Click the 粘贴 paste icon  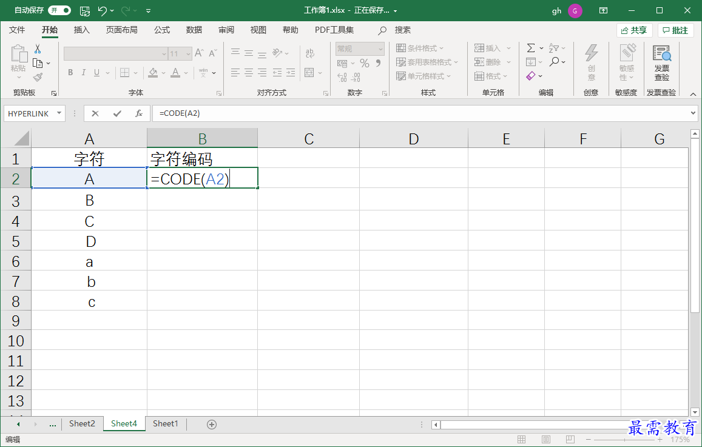(x=18, y=54)
